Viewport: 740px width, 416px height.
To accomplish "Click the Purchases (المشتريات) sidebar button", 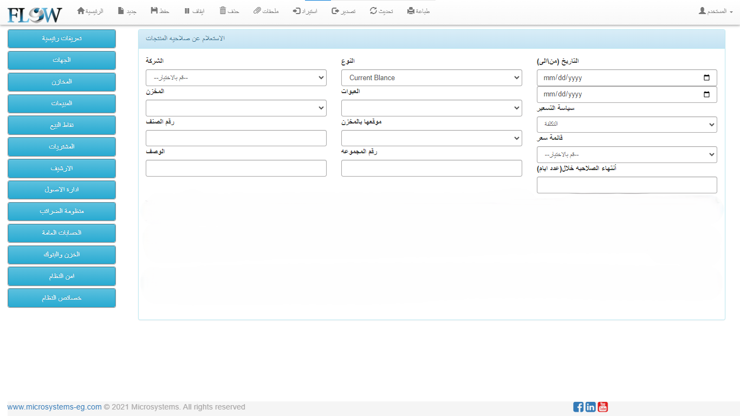I will tap(62, 147).
